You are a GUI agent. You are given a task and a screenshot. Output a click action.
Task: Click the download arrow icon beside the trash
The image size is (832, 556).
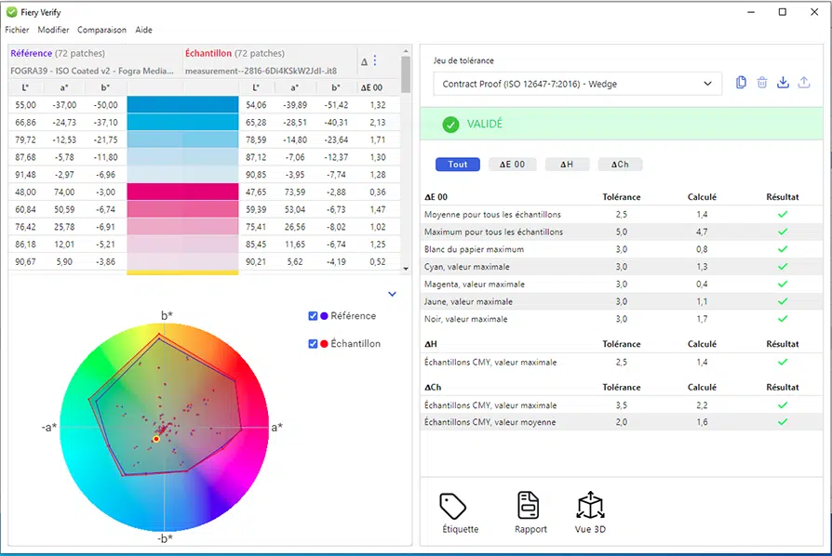tap(783, 82)
